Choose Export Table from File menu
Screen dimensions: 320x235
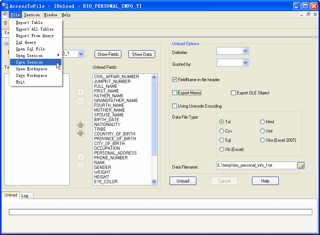tap(36, 23)
